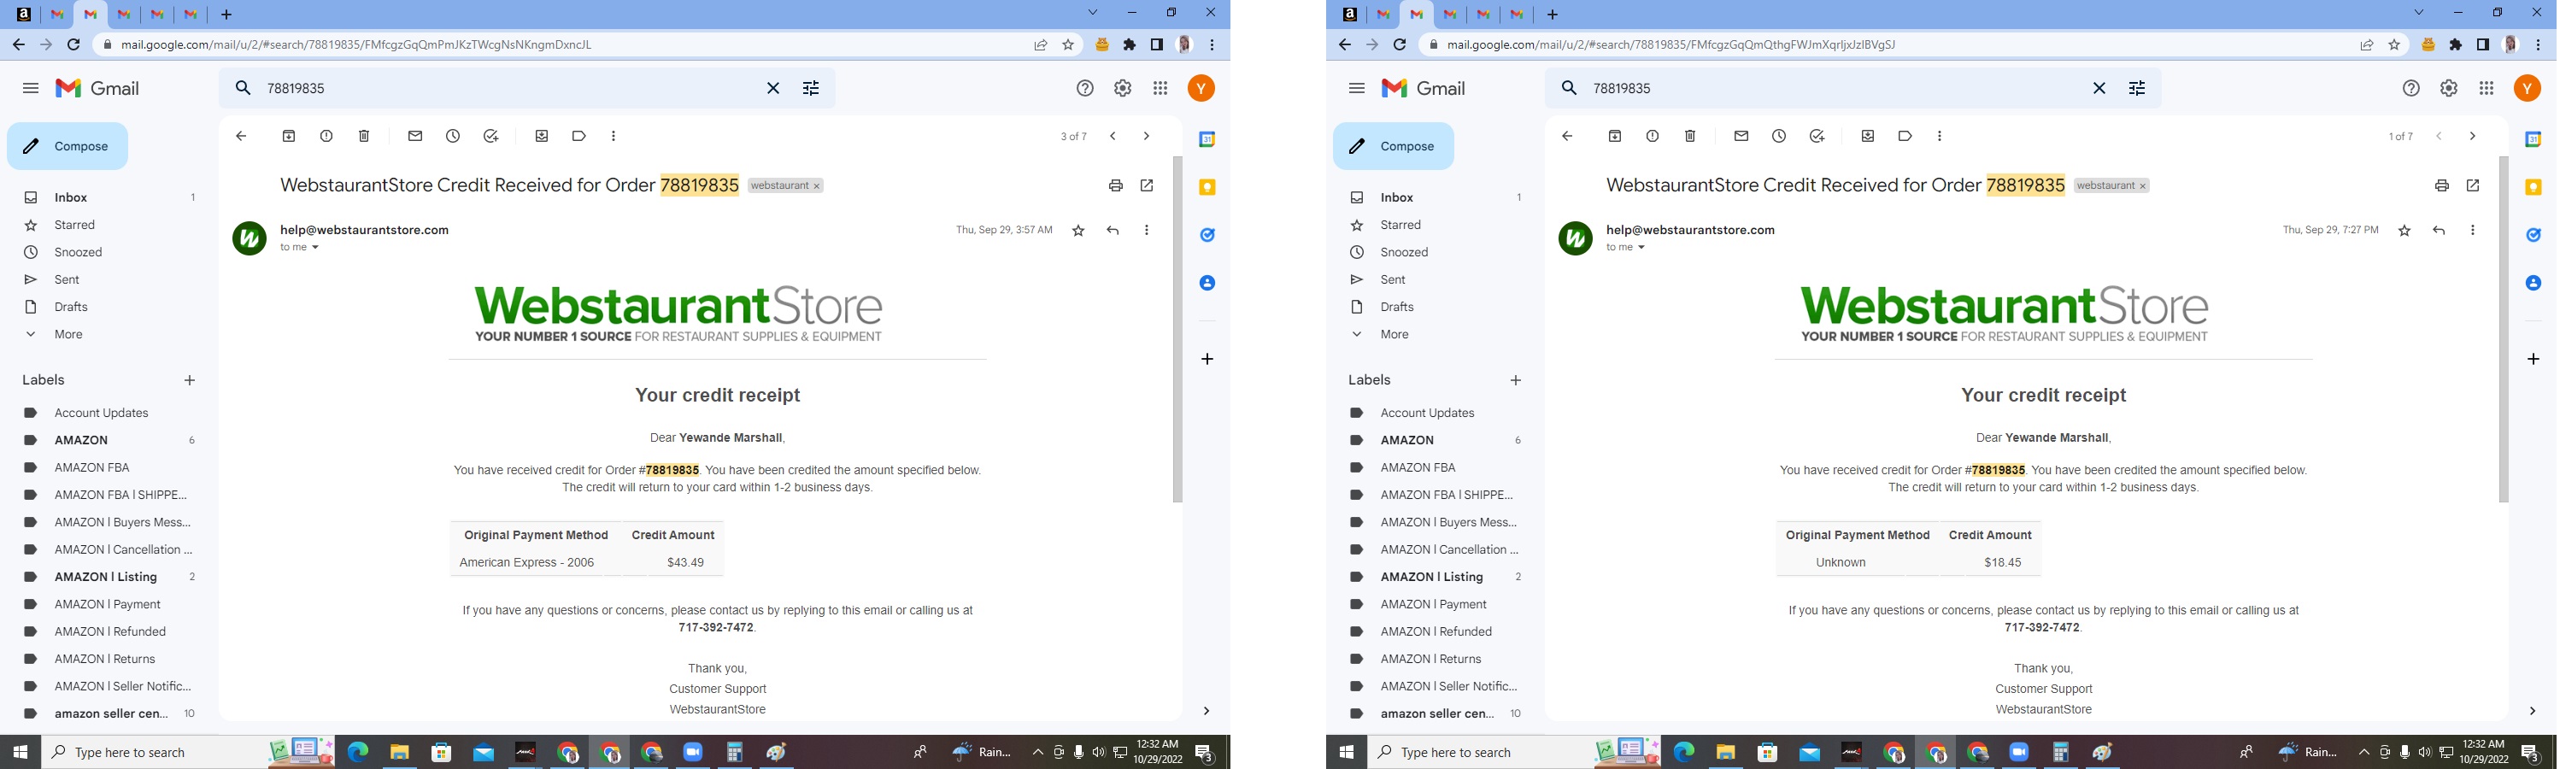Open toolbar More menu in right window
2560x769 pixels.
[x=1939, y=136]
